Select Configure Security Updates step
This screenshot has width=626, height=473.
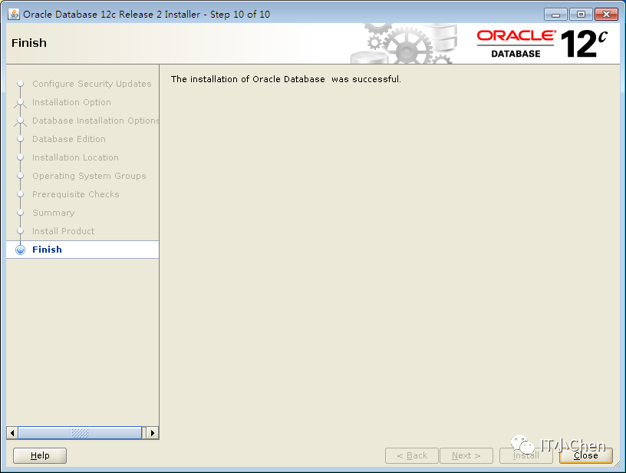92,84
